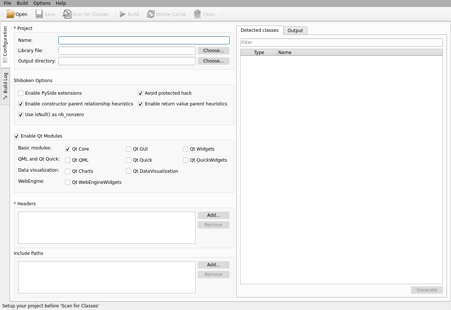This screenshot has height=310, width=451.
Task: Enable PySide extensions checkbox
Action: (21, 93)
